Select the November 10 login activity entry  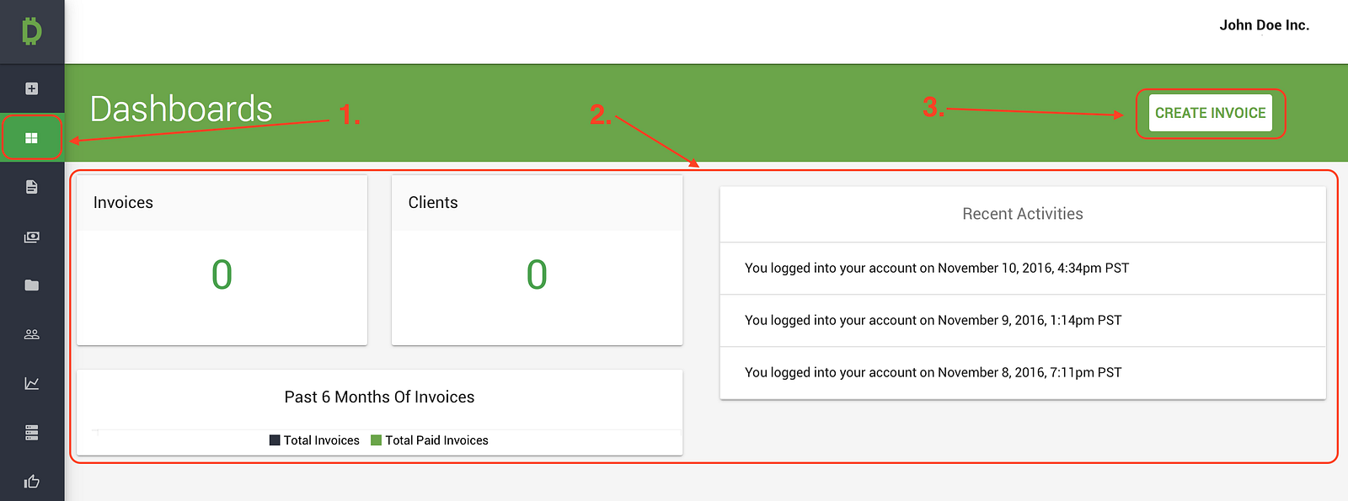pos(936,268)
